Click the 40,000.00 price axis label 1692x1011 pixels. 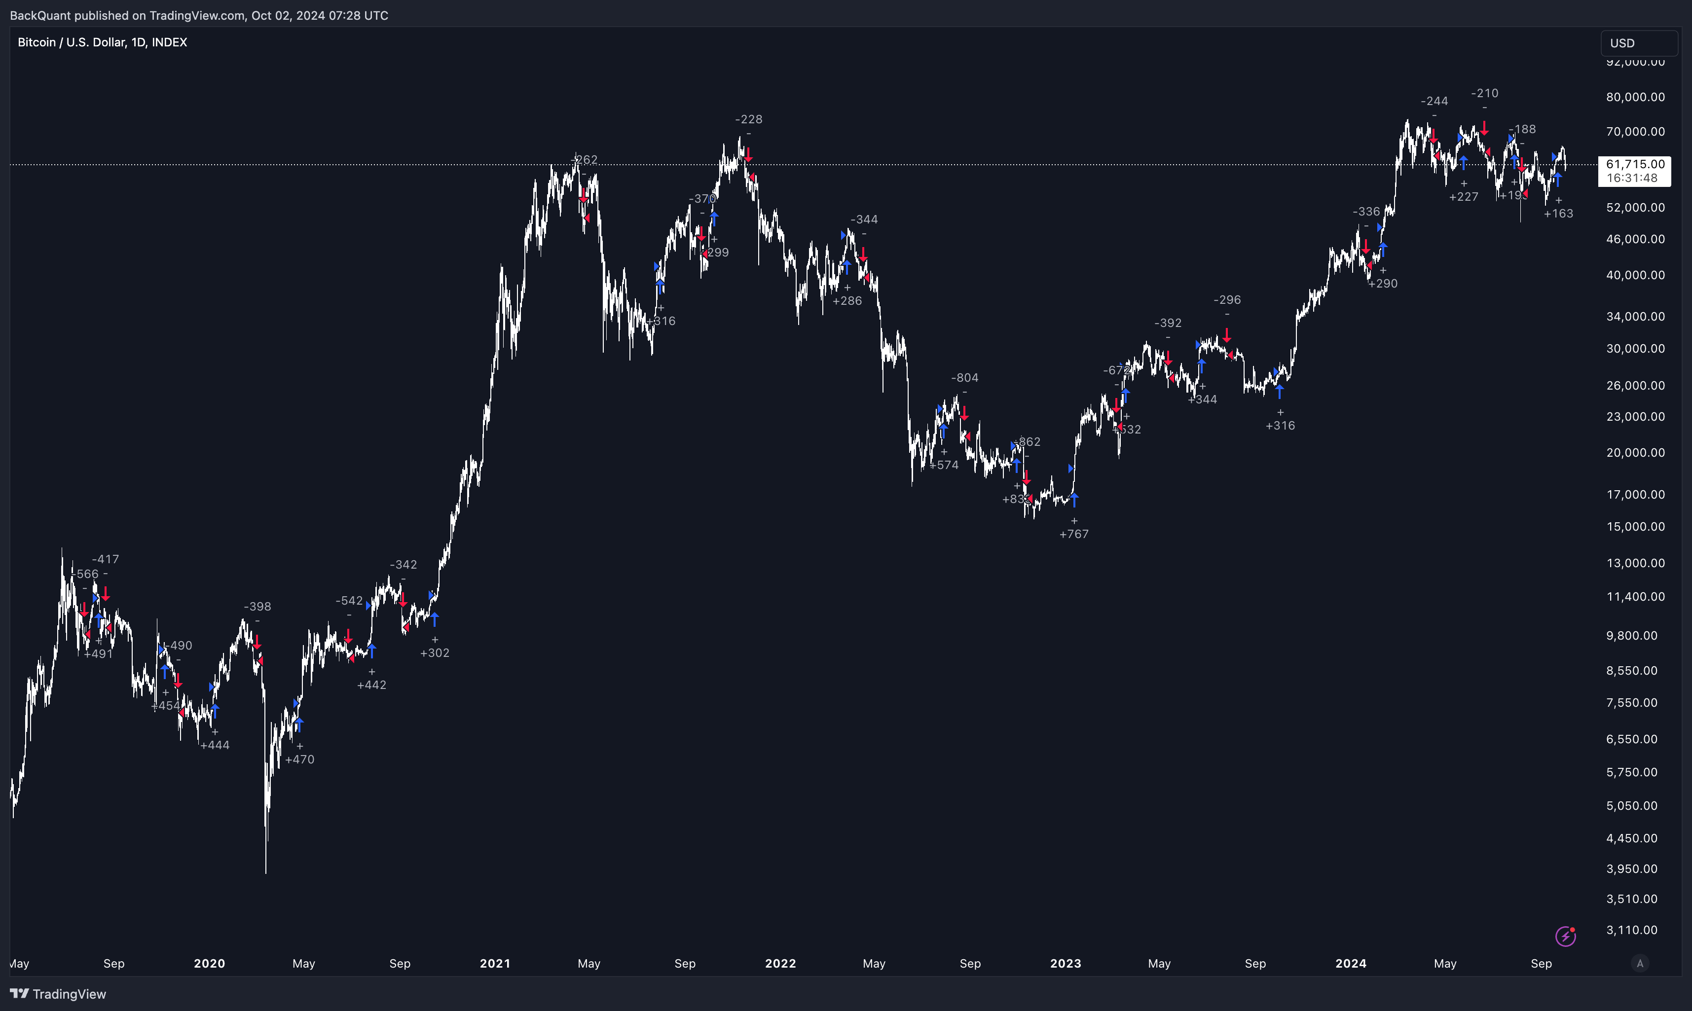(1635, 275)
